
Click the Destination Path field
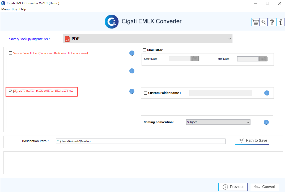141,141
